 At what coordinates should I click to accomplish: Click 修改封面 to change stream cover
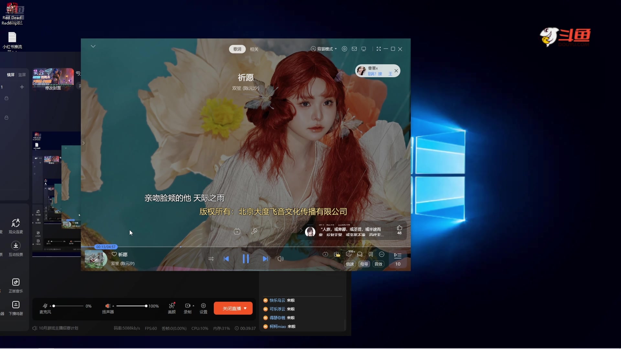click(x=53, y=88)
